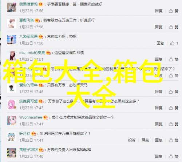The image size is (182, 162).
Task: Click thumbs-up icon on 轩月幻's comment
Action: point(173,140)
